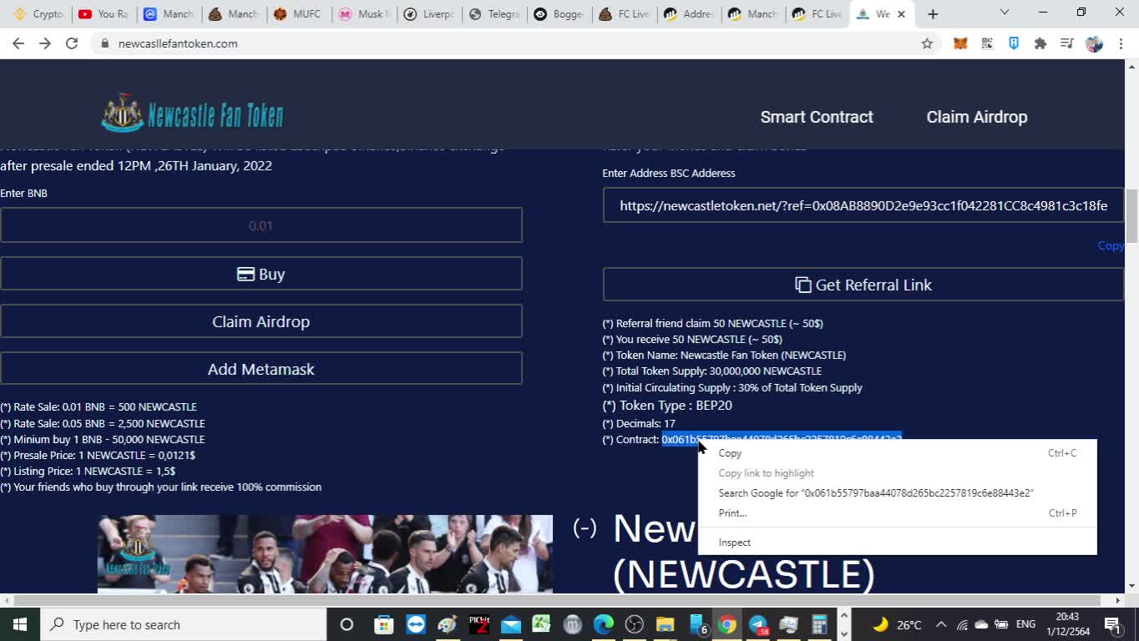The height and width of the screenshot is (641, 1139).
Task: View site info via the padlock icon
Action: (104, 43)
